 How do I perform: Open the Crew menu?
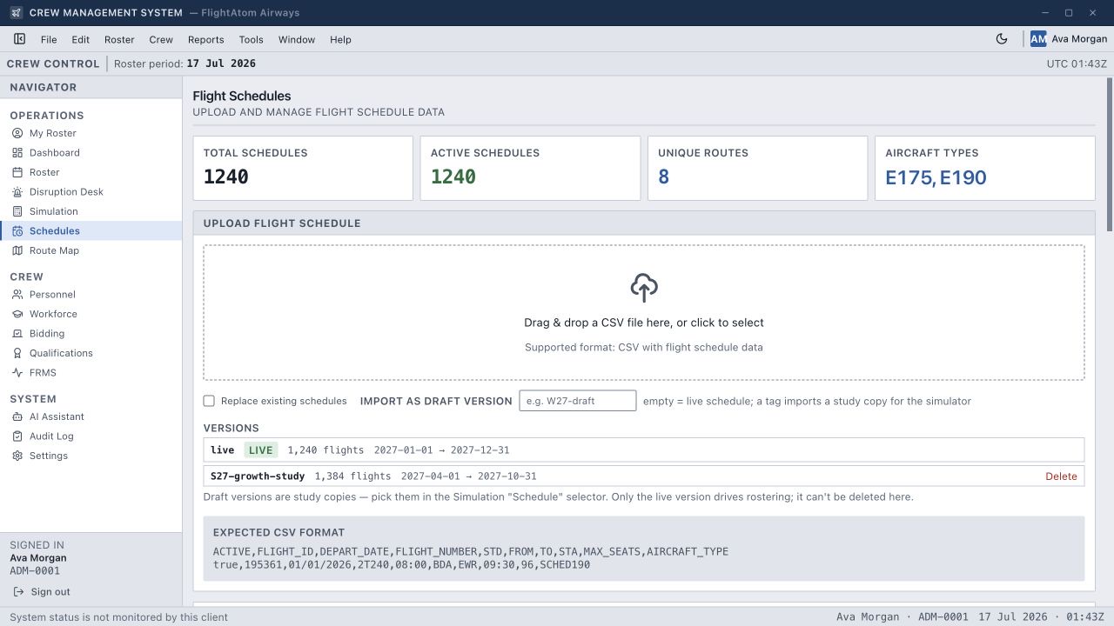tap(161, 39)
